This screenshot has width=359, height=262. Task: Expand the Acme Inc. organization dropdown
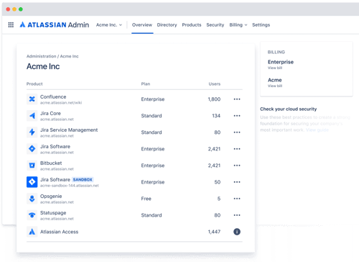[x=109, y=24]
